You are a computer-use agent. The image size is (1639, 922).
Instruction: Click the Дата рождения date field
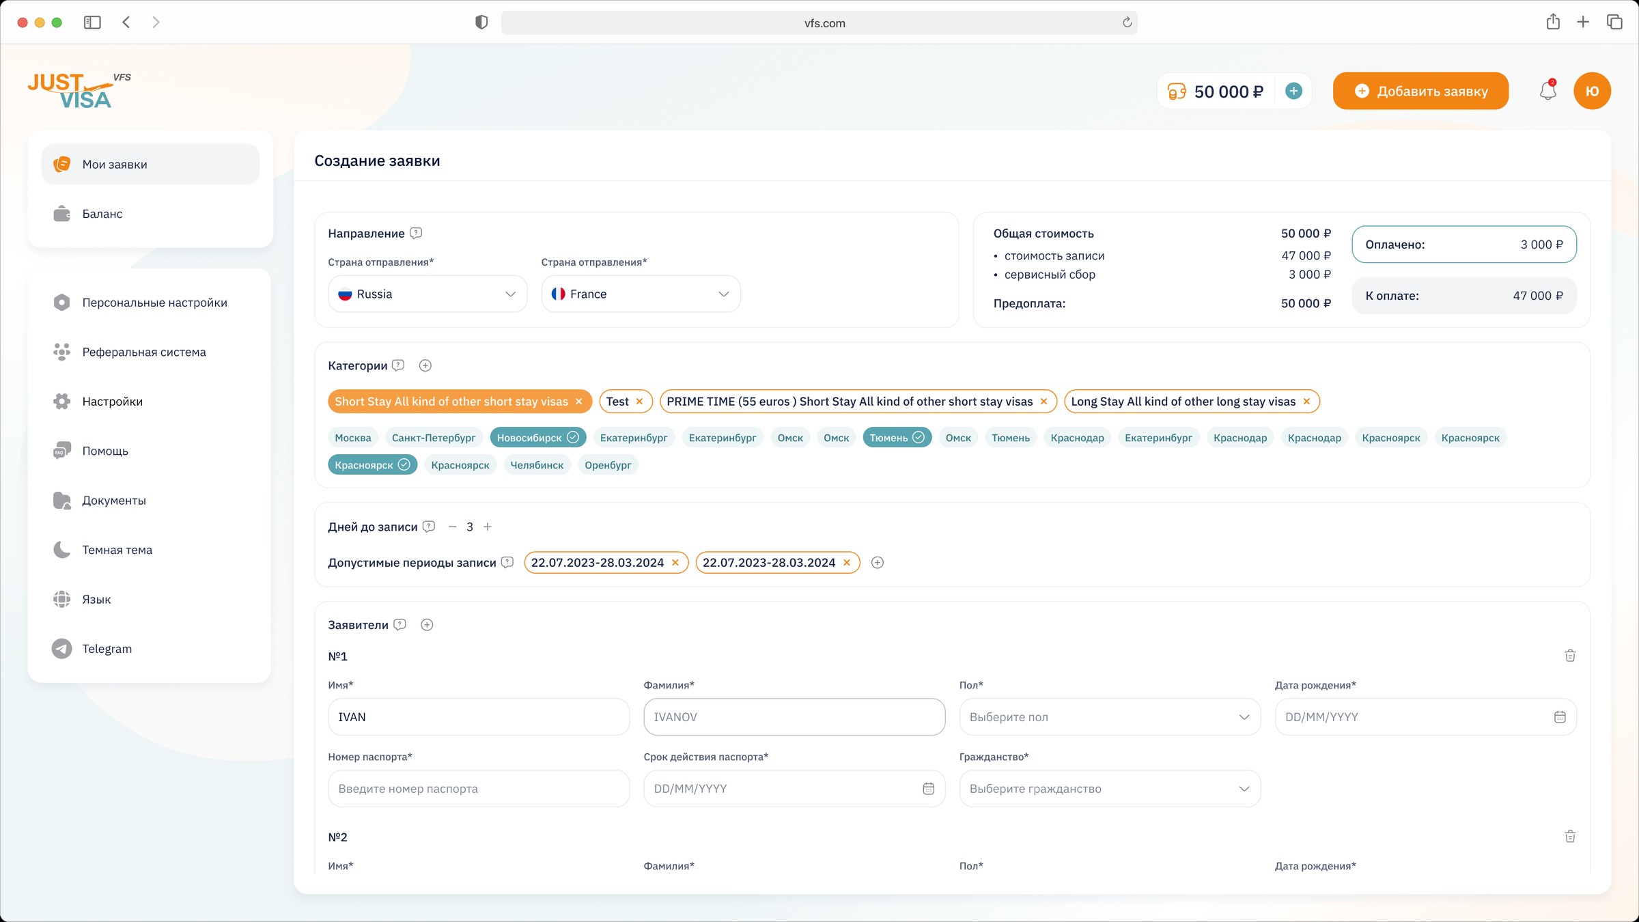[1425, 716]
